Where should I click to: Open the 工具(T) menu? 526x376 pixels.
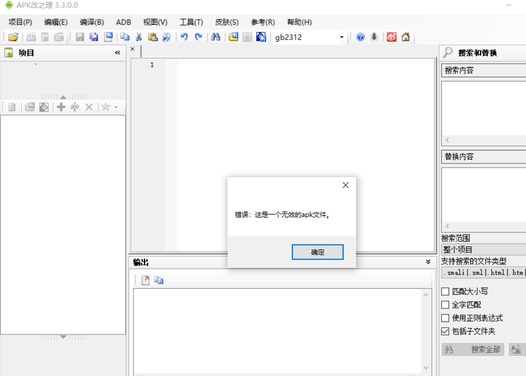click(191, 22)
